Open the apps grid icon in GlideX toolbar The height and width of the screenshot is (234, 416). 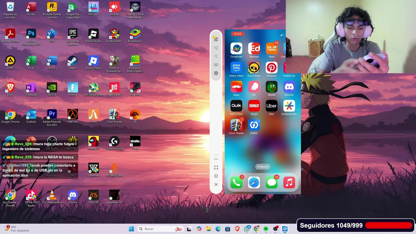click(x=216, y=39)
